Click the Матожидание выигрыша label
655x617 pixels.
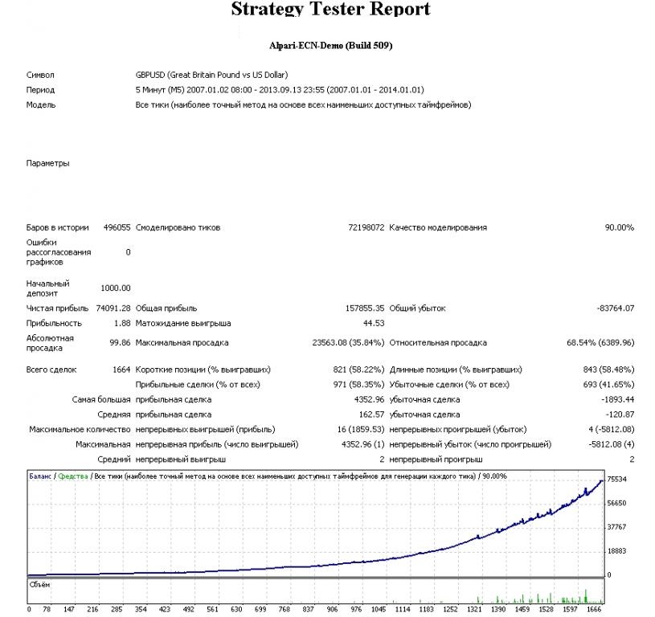[183, 324]
